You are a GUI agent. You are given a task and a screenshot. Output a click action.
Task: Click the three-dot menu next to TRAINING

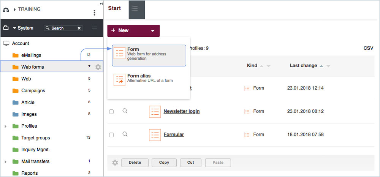[95, 13]
